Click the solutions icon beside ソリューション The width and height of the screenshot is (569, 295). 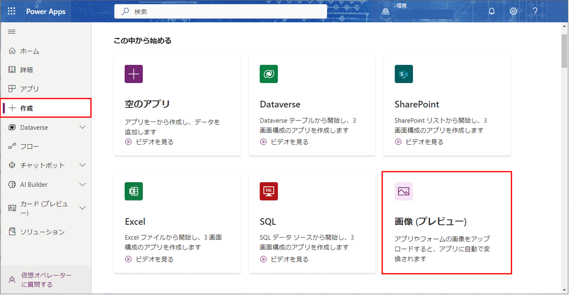pyautogui.click(x=12, y=232)
